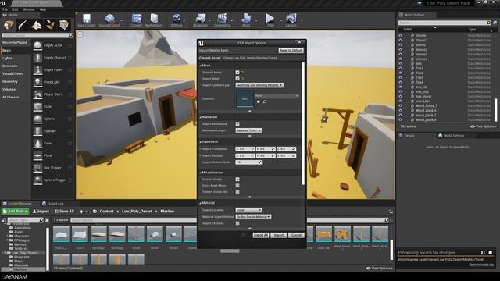Viewport: 500px width, 281px height.
Task: Click the Point Light placement icon
Action: pyautogui.click(x=37, y=82)
